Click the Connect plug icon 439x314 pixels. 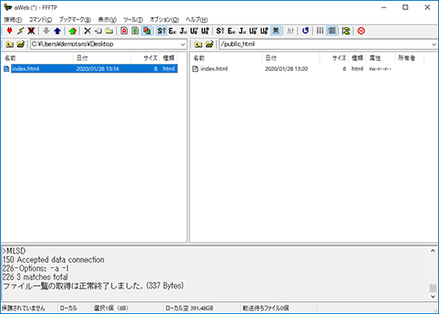point(9,31)
